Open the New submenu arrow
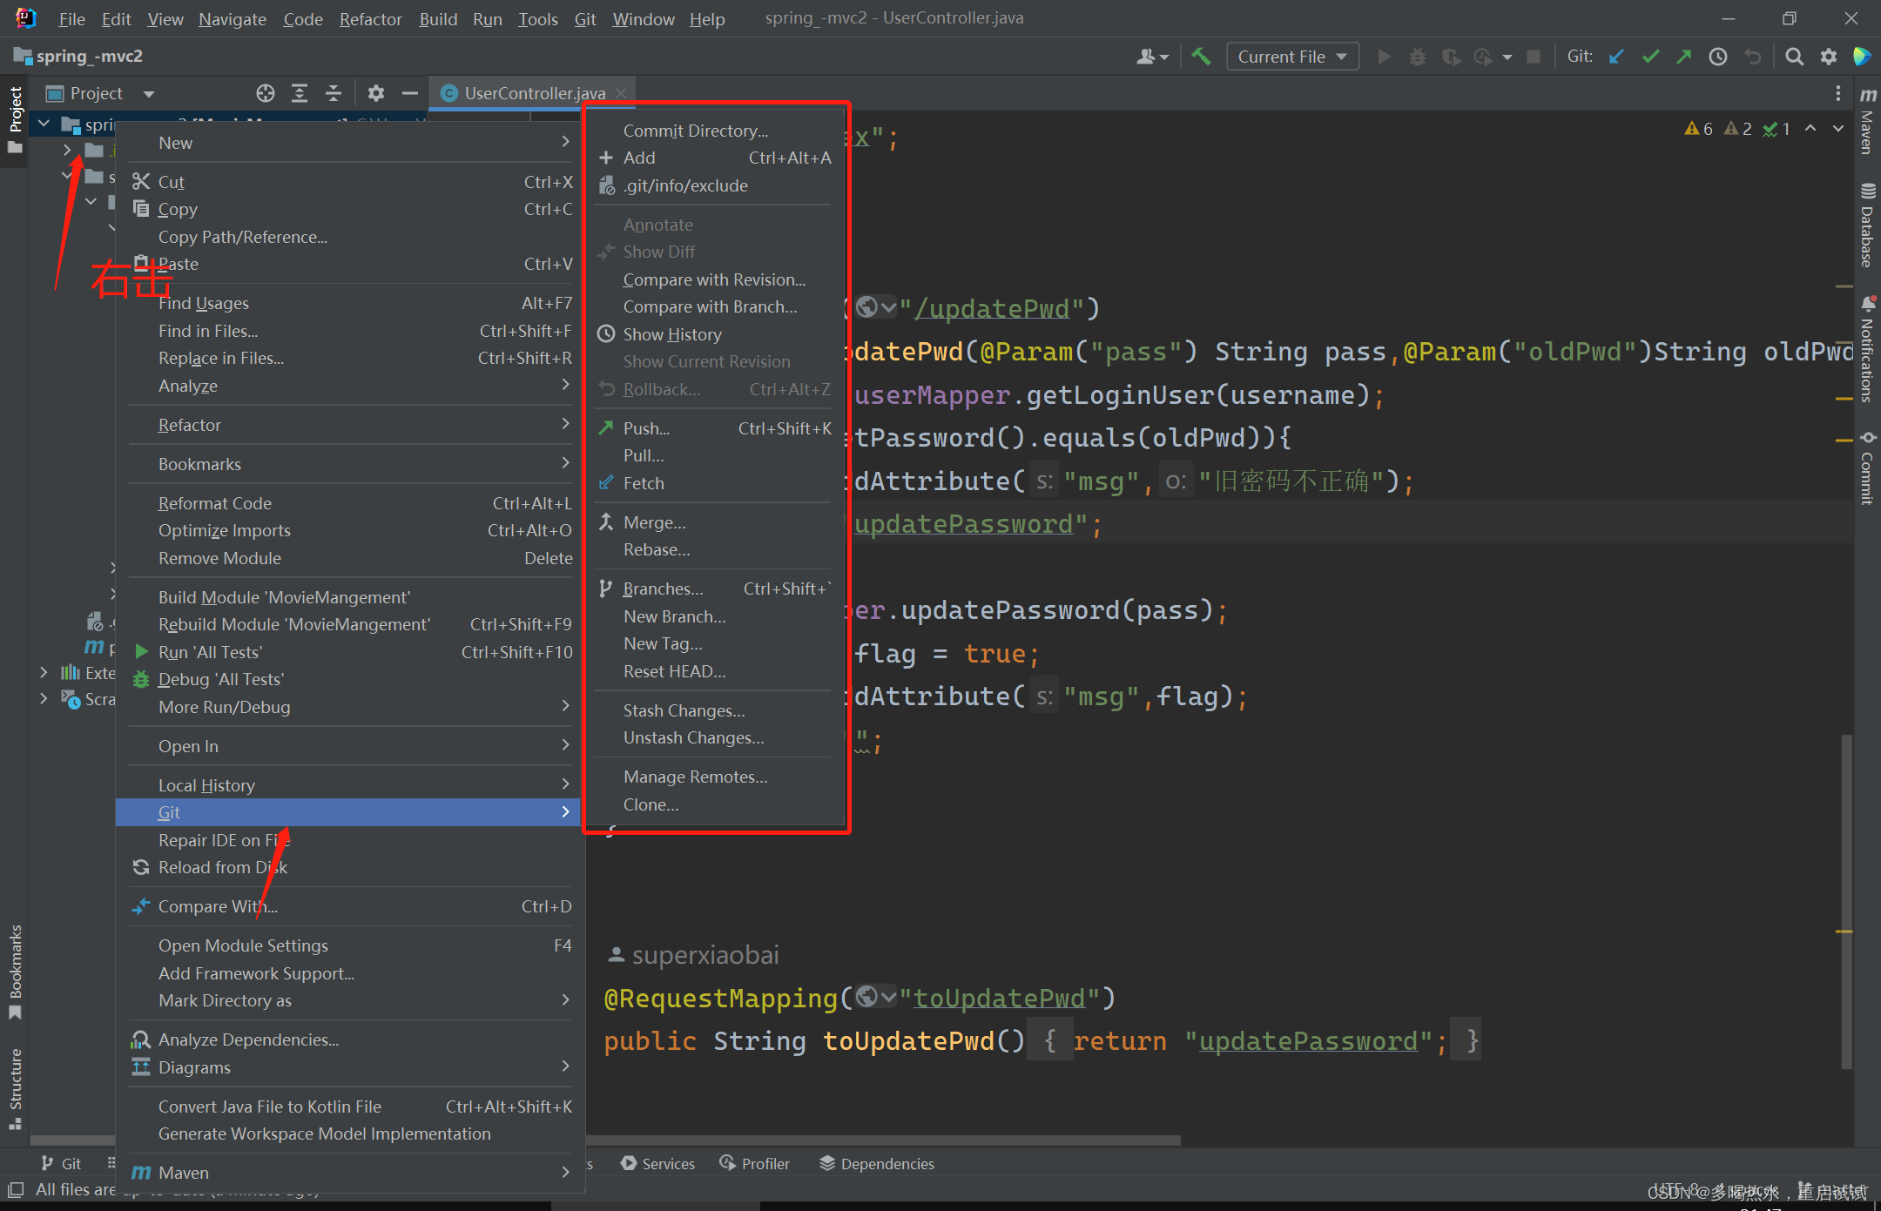 tap(565, 142)
